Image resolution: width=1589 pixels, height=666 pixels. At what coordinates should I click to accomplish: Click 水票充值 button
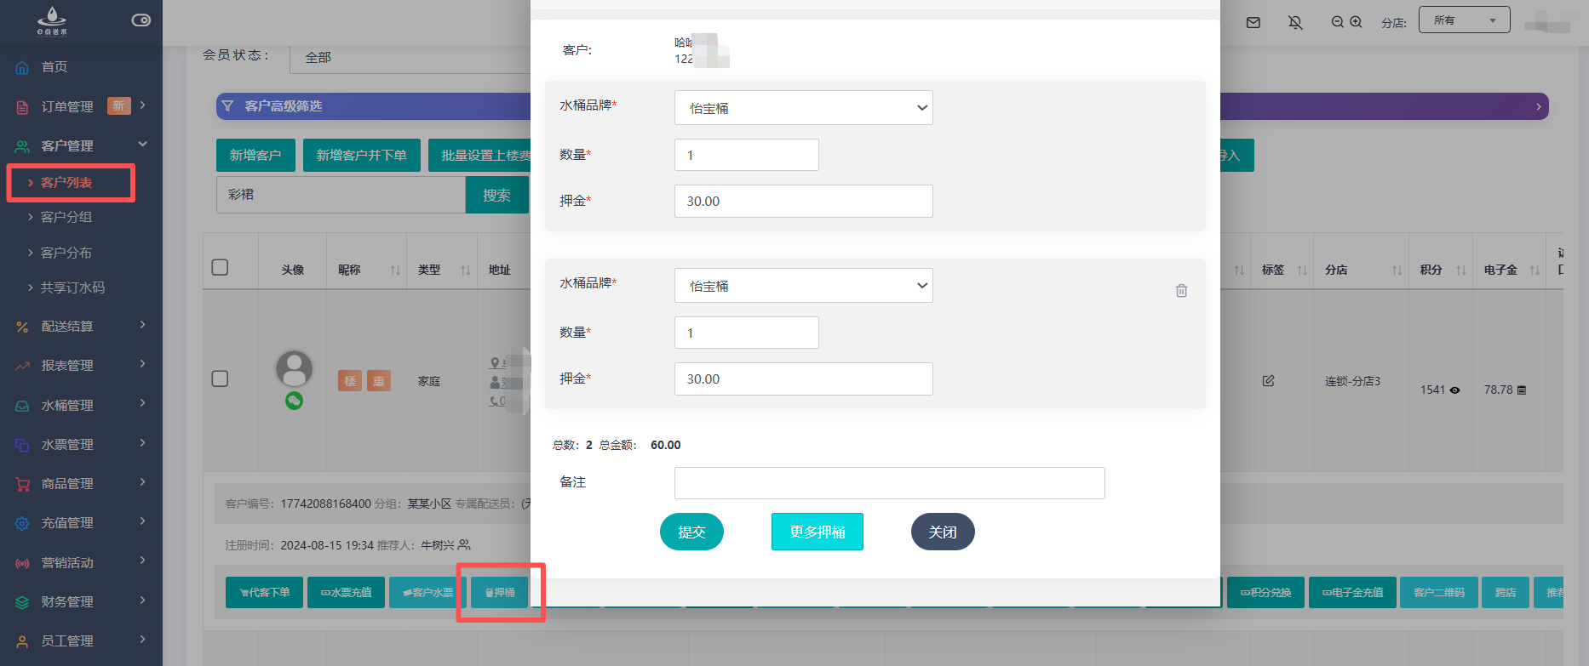click(x=346, y=592)
